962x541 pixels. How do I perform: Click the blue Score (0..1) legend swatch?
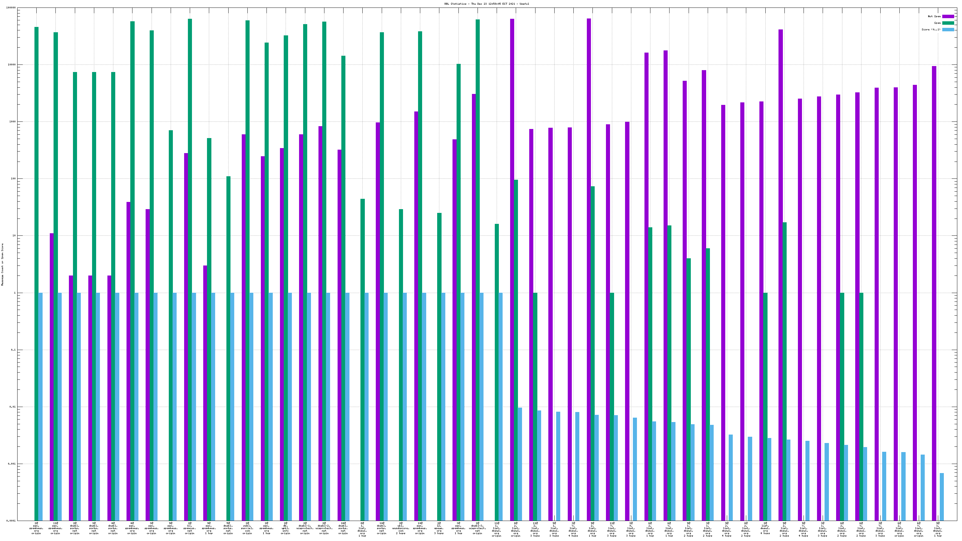948,30
